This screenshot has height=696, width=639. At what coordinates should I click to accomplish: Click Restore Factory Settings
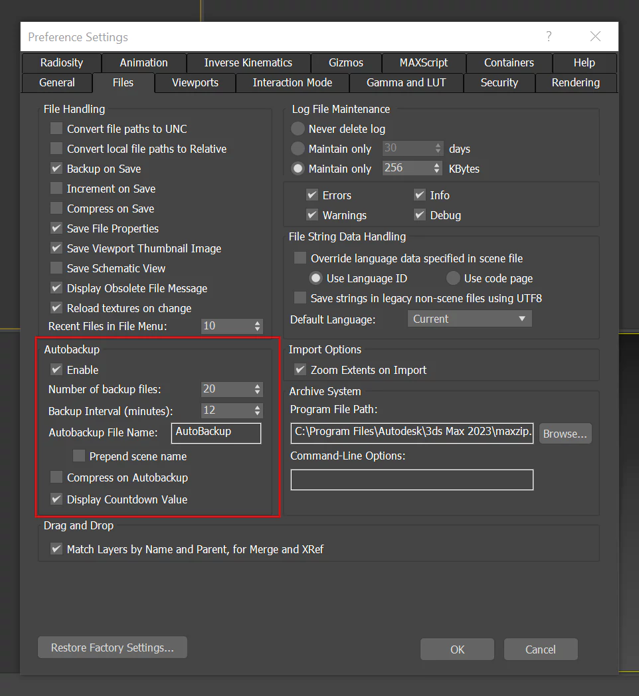112,648
